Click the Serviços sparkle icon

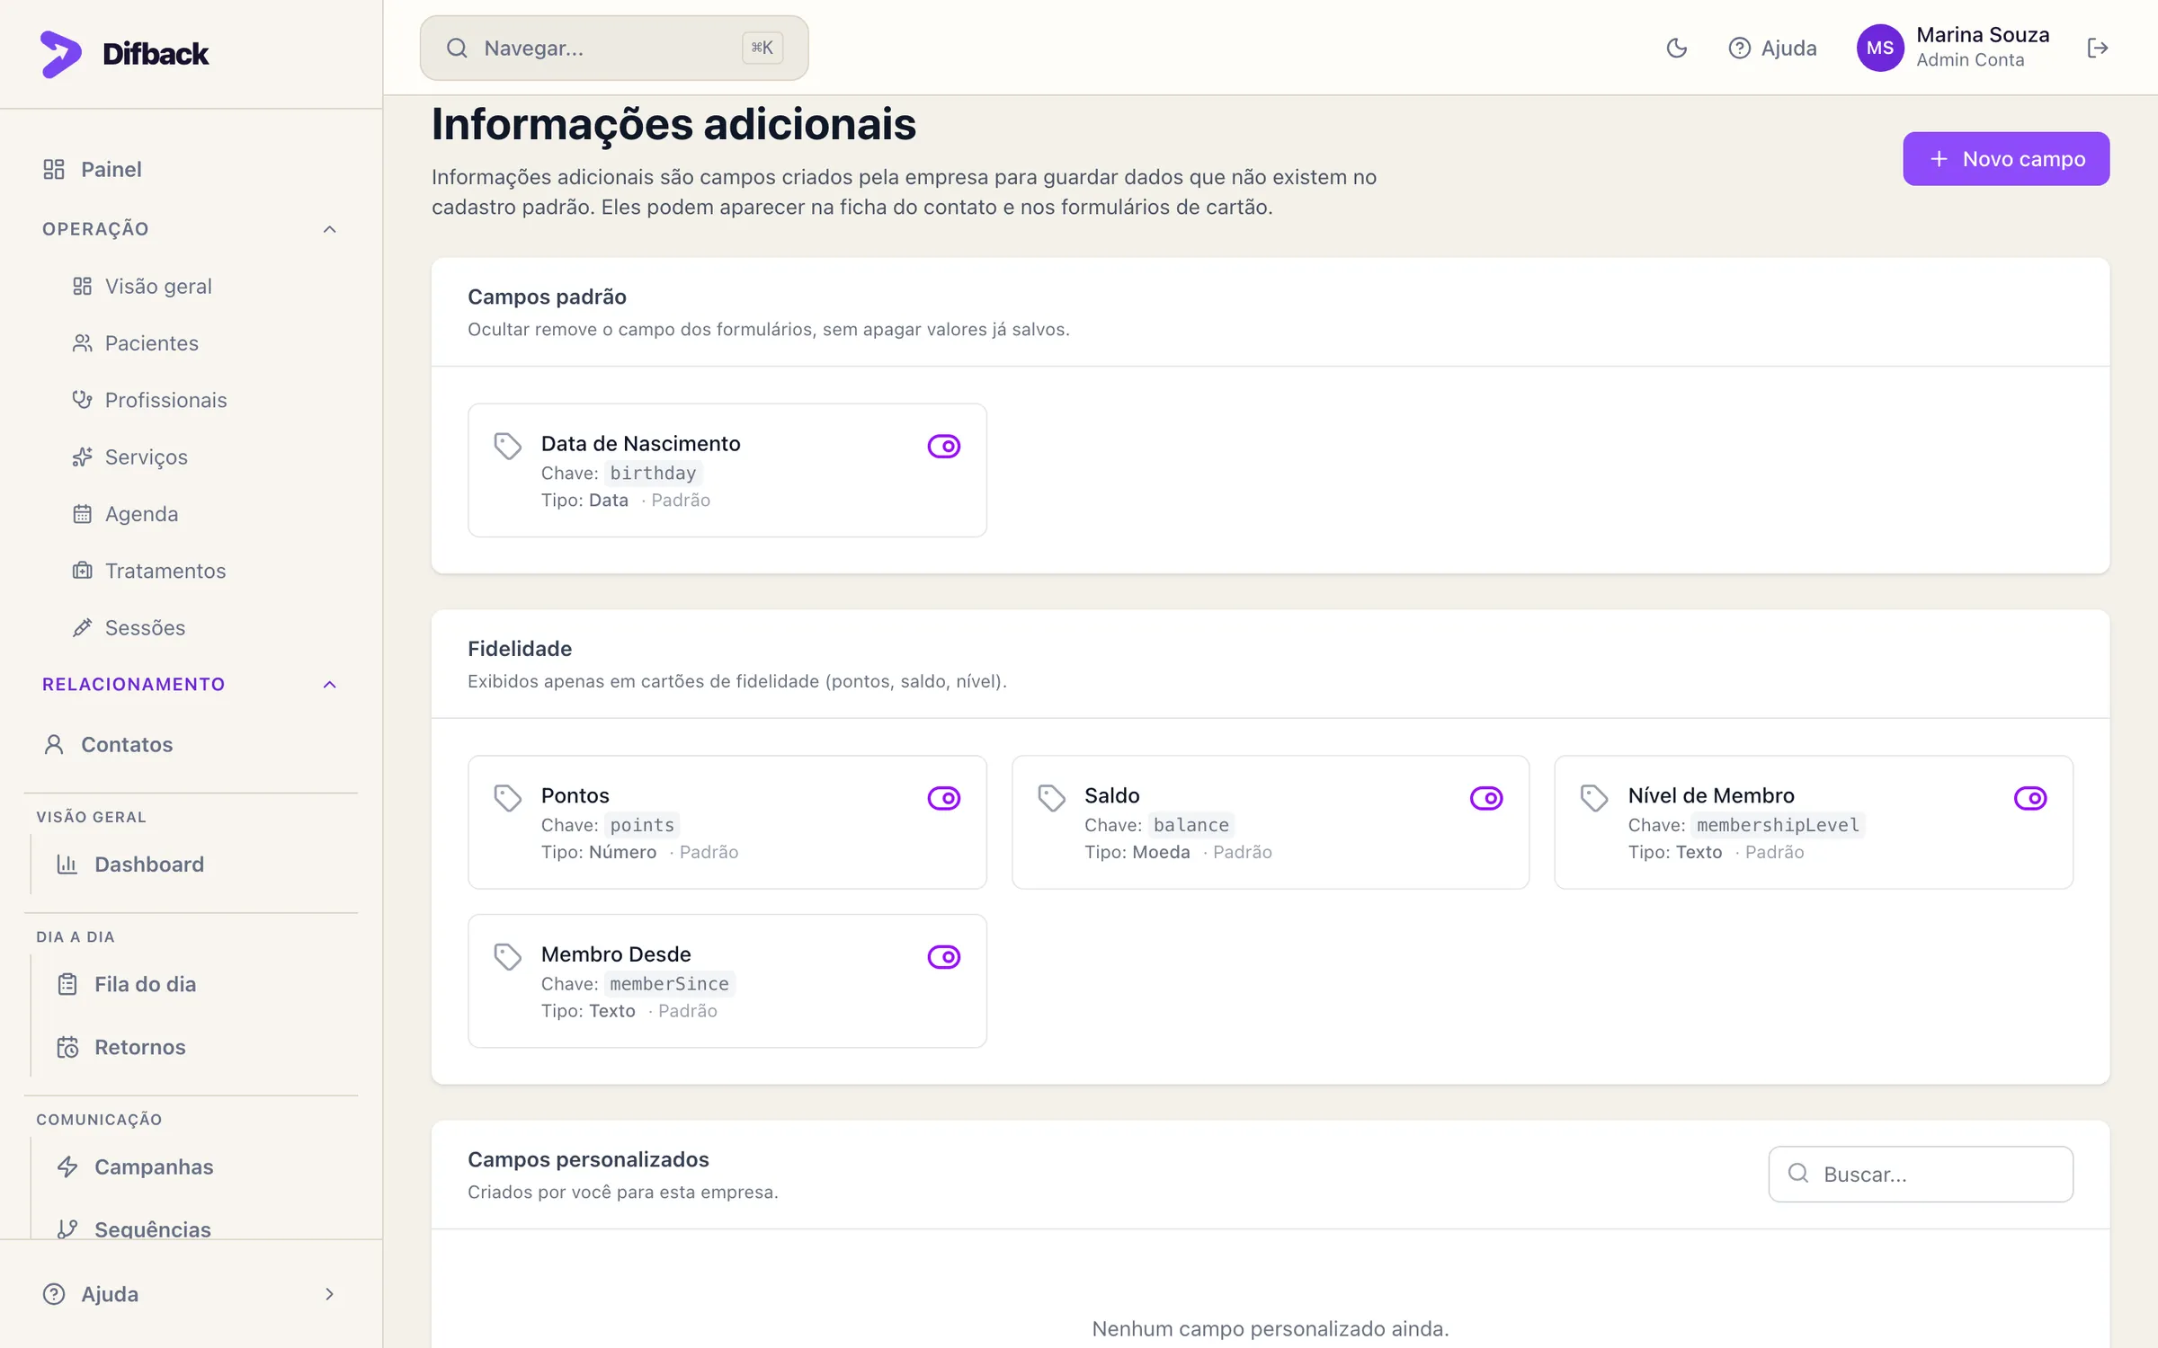tap(82, 457)
